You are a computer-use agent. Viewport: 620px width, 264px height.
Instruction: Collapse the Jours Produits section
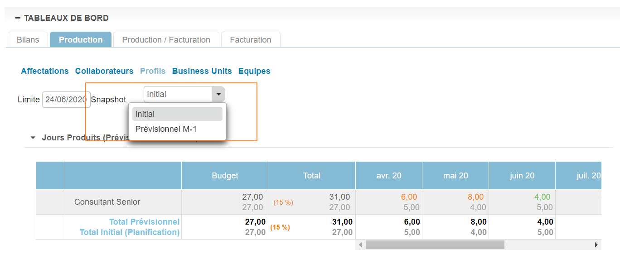tap(33, 138)
